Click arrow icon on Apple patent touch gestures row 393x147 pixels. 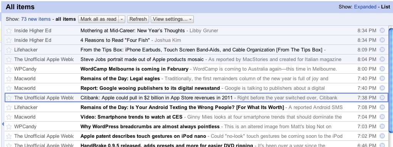[382, 136]
